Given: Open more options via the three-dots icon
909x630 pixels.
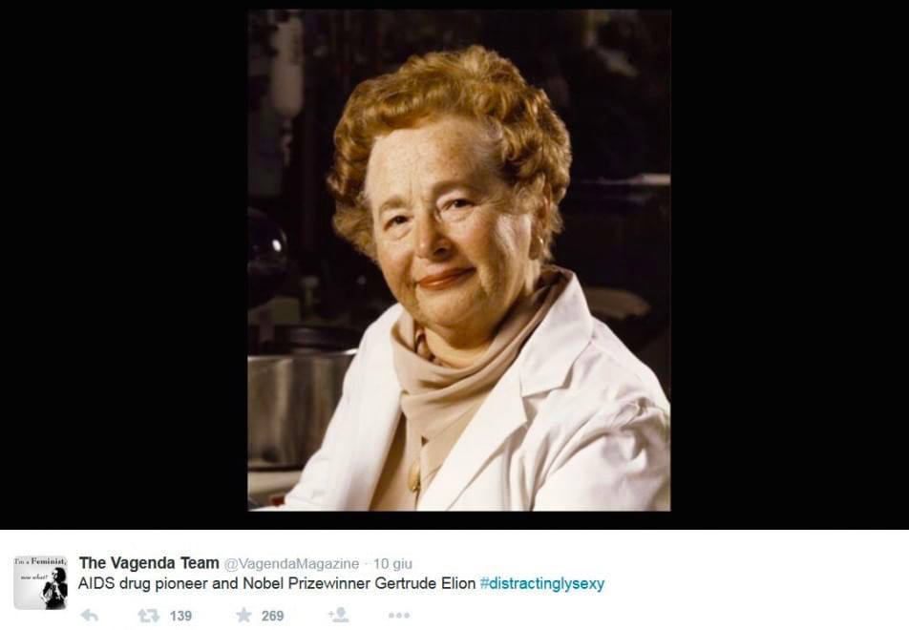Looking at the screenshot, I should (x=399, y=615).
